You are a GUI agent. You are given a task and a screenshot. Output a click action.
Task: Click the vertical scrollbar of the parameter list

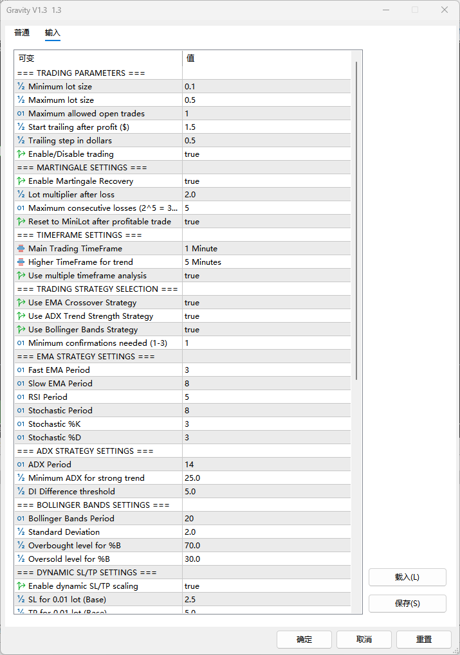point(356,219)
